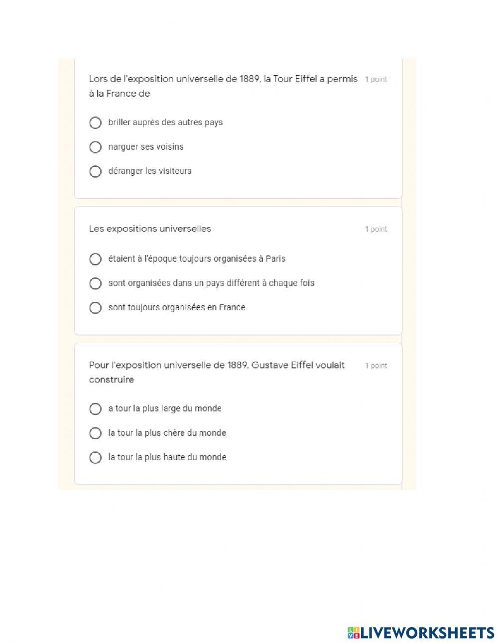
Task: Select "étaient à l'époque toujours organisées à Paris" radio
Action: click(x=95, y=259)
